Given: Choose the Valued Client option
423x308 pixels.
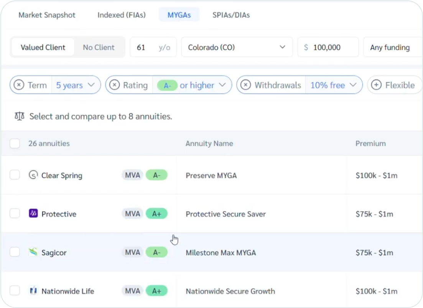Looking at the screenshot, I should [43, 47].
